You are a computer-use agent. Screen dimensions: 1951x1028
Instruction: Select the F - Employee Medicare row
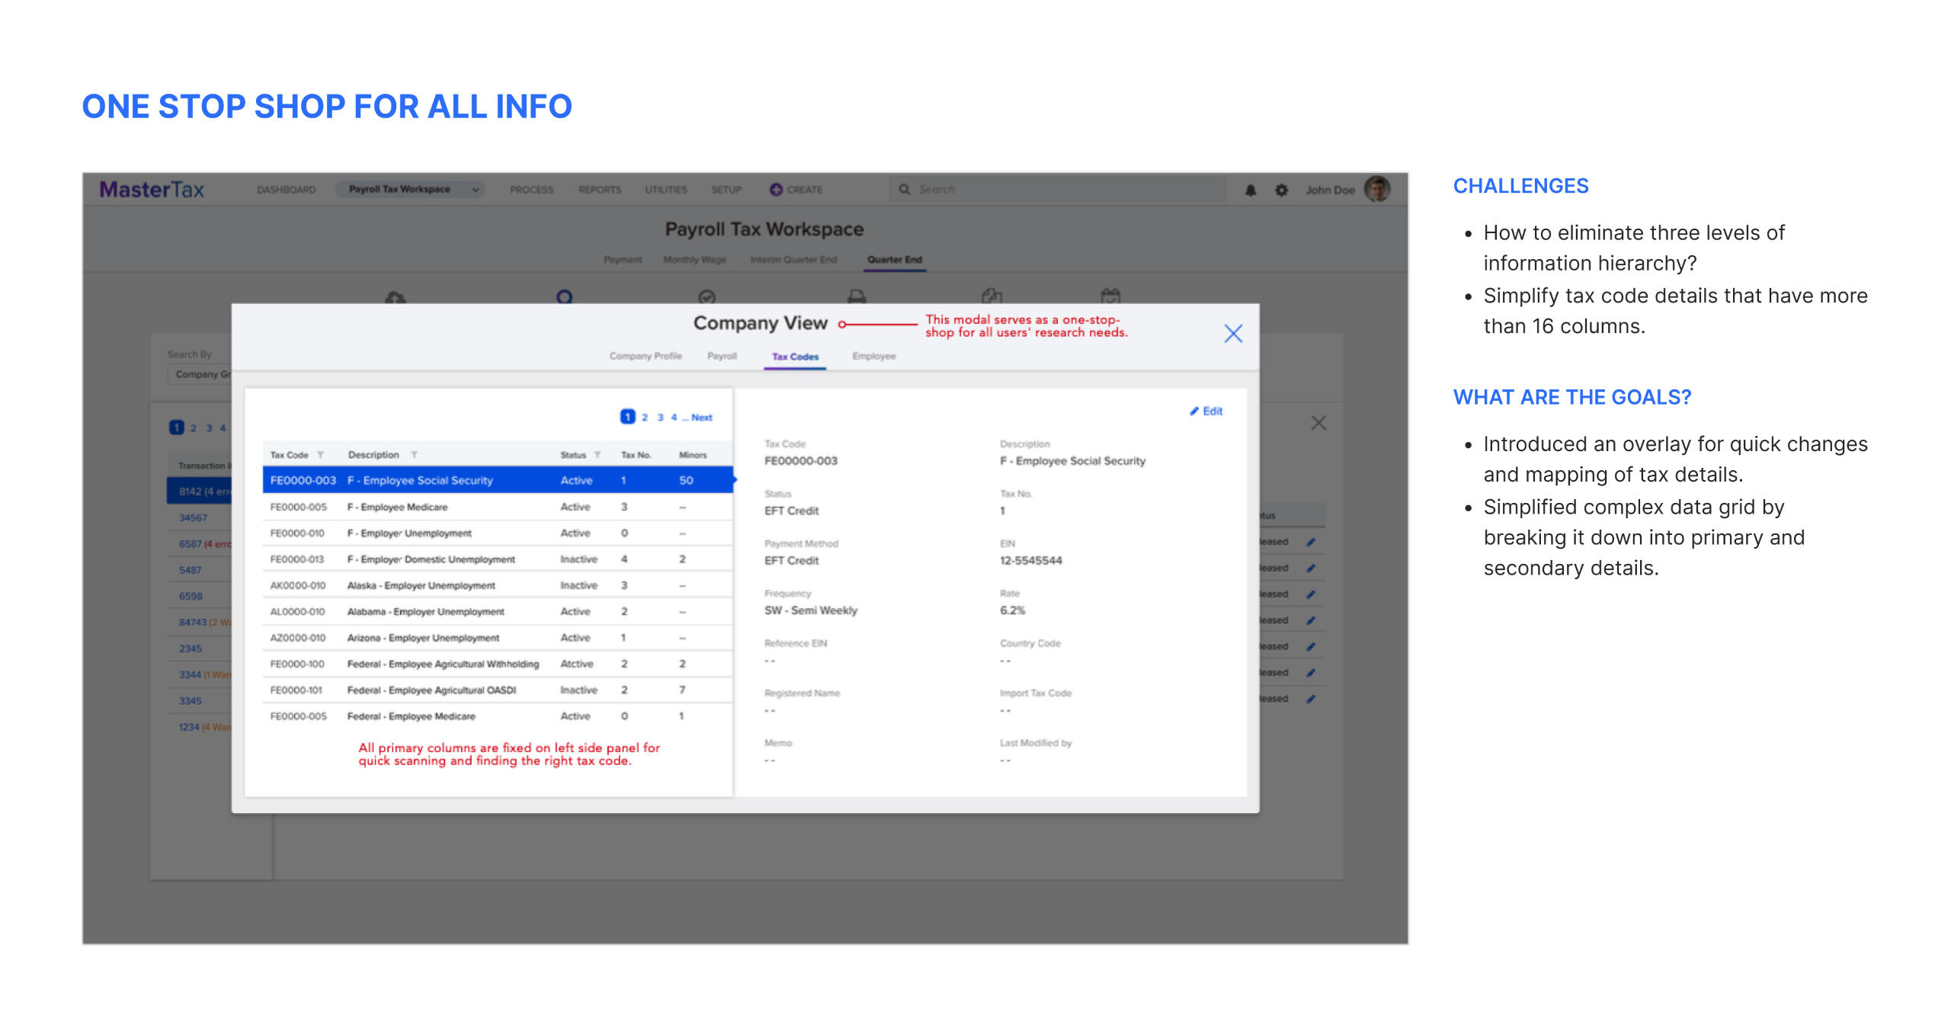[x=396, y=507]
